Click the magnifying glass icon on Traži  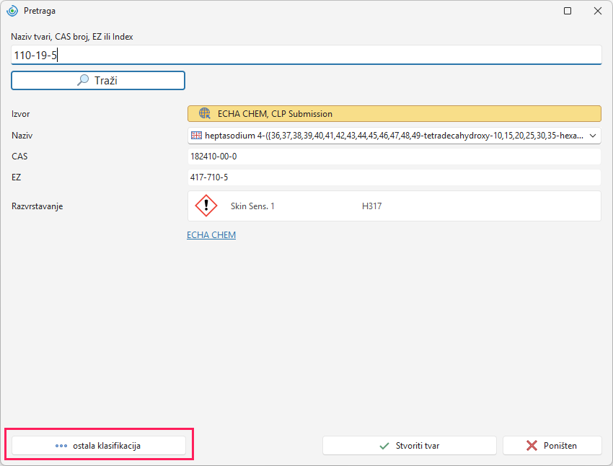click(83, 80)
